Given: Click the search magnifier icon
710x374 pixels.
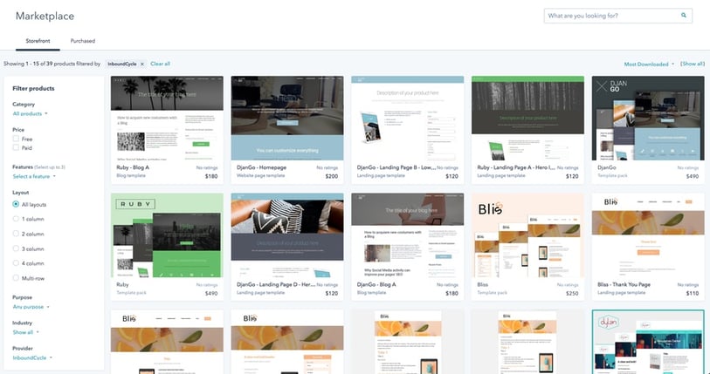Looking at the screenshot, I should click(x=684, y=16).
